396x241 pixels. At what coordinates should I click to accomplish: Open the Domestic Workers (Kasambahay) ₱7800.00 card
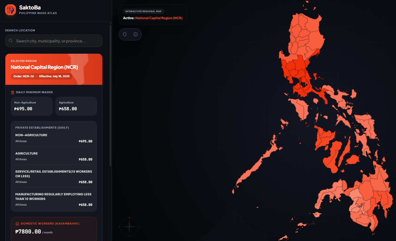(x=54, y=229)
